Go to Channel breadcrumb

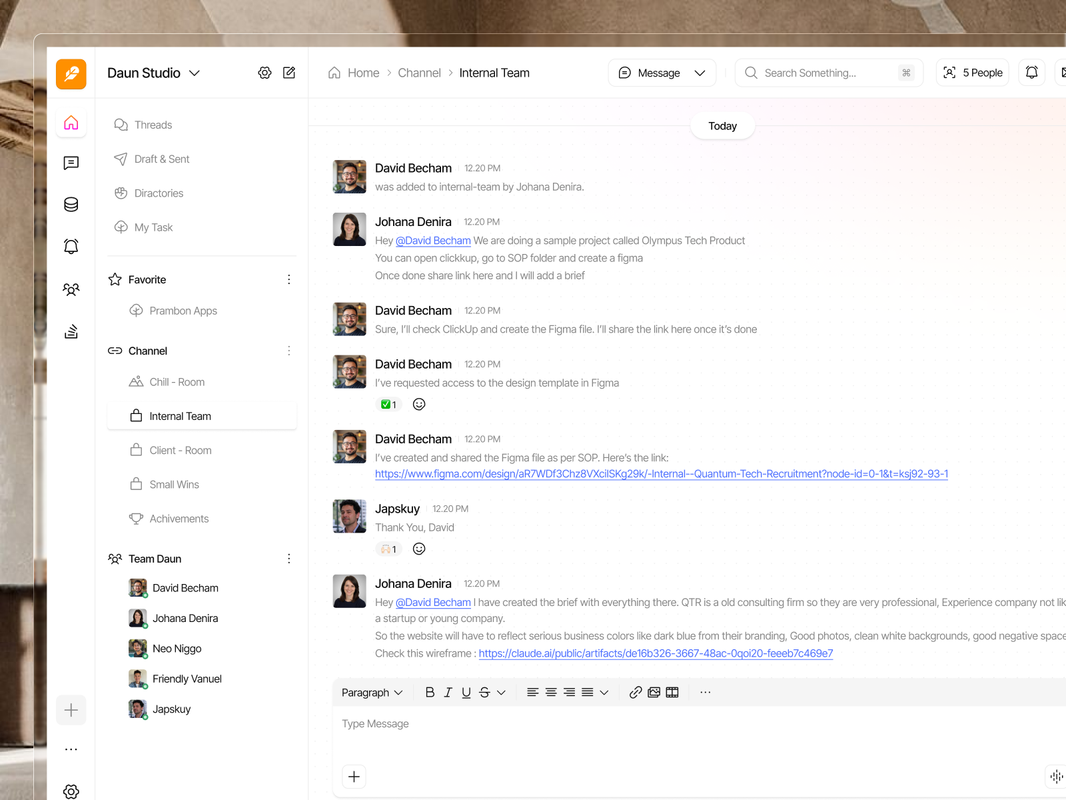419,73
